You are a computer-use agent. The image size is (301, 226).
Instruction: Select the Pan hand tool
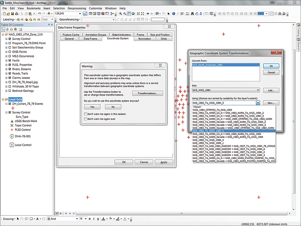point(129,14)
